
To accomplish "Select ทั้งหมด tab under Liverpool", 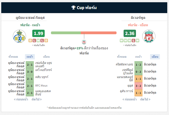I will 122,57.
